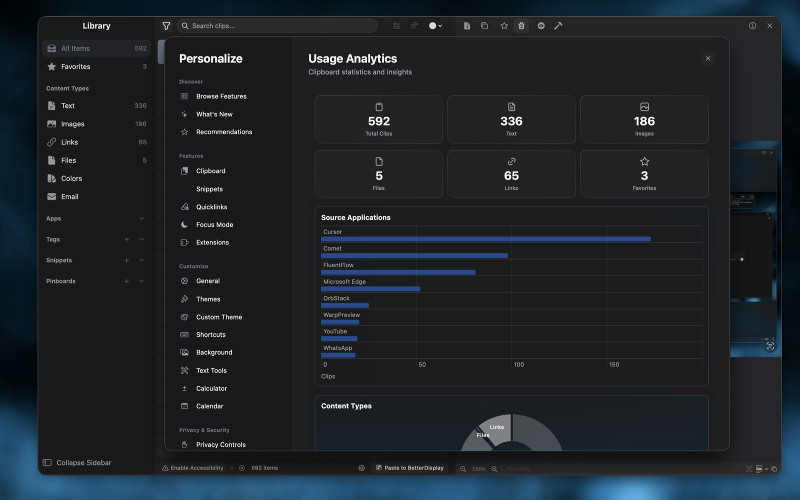Screen dimensions: 800x500
Task: Open Focus Mode settings
Action: pos(214,224)
